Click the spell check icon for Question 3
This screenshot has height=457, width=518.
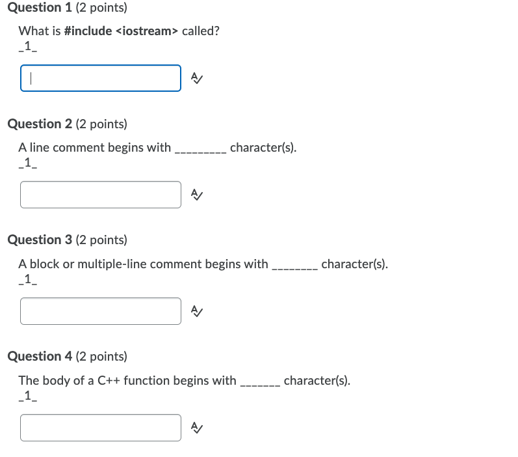196,311
